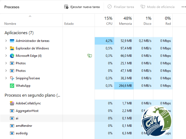Image resolution: width=186 pixels, height=139 pixels.
Task: Click the first Photos row icon (25,1 MB)
Action: pyautogui.click(x=12, y=63)
